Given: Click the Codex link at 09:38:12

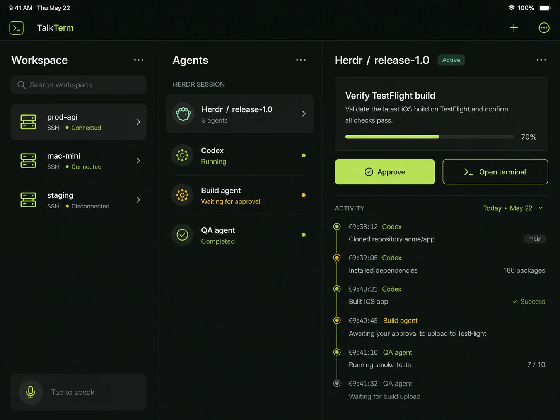Looking at the screenshot, I should pos(392,227).
